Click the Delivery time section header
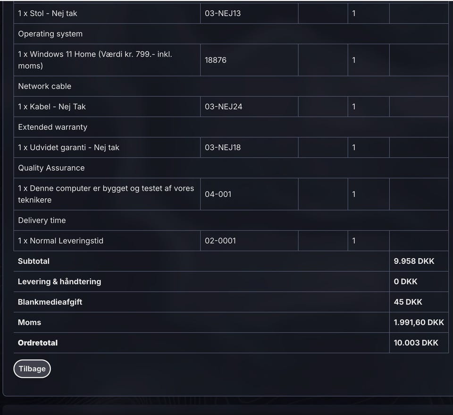 click(x=42, y=220)
